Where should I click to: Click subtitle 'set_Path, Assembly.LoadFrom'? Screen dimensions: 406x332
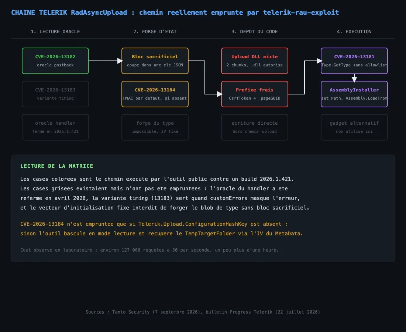point(354,98)
